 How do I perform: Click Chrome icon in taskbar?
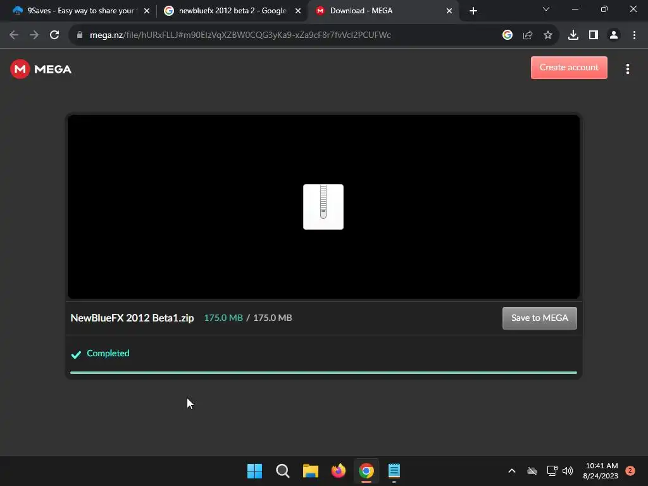tap(366, 471)
